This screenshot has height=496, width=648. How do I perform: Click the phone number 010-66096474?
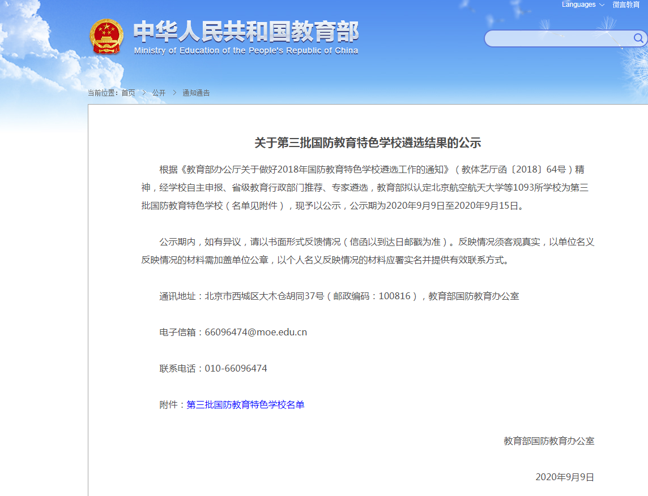pyautogui.click(x=236, y=369)
